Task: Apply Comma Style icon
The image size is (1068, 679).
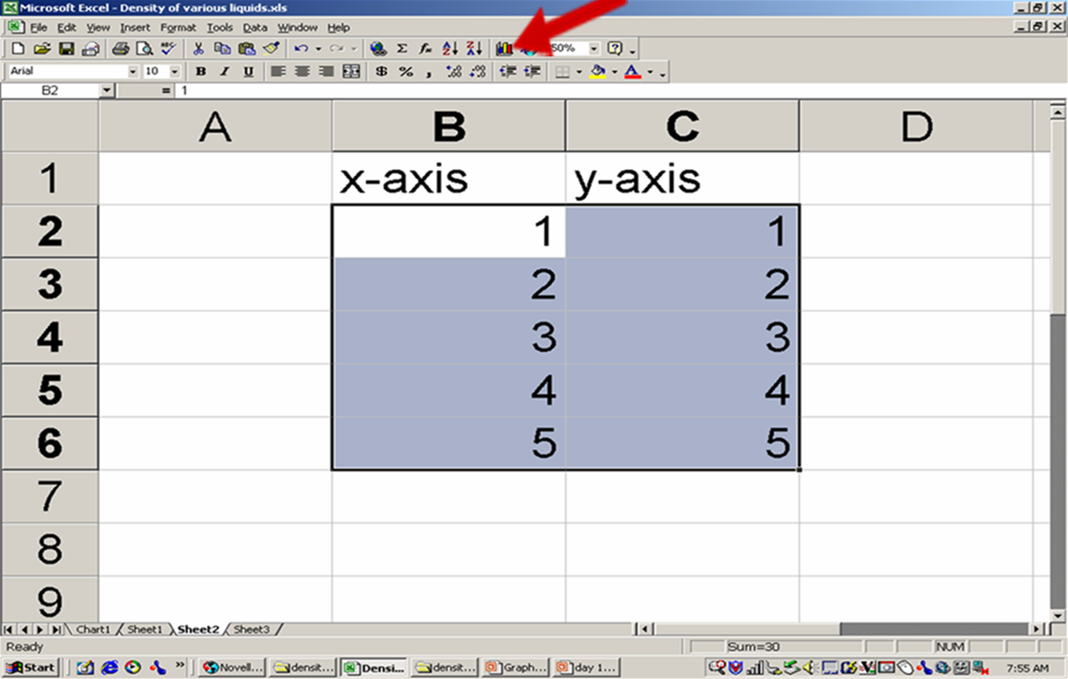Action: (x=429, y=71)
